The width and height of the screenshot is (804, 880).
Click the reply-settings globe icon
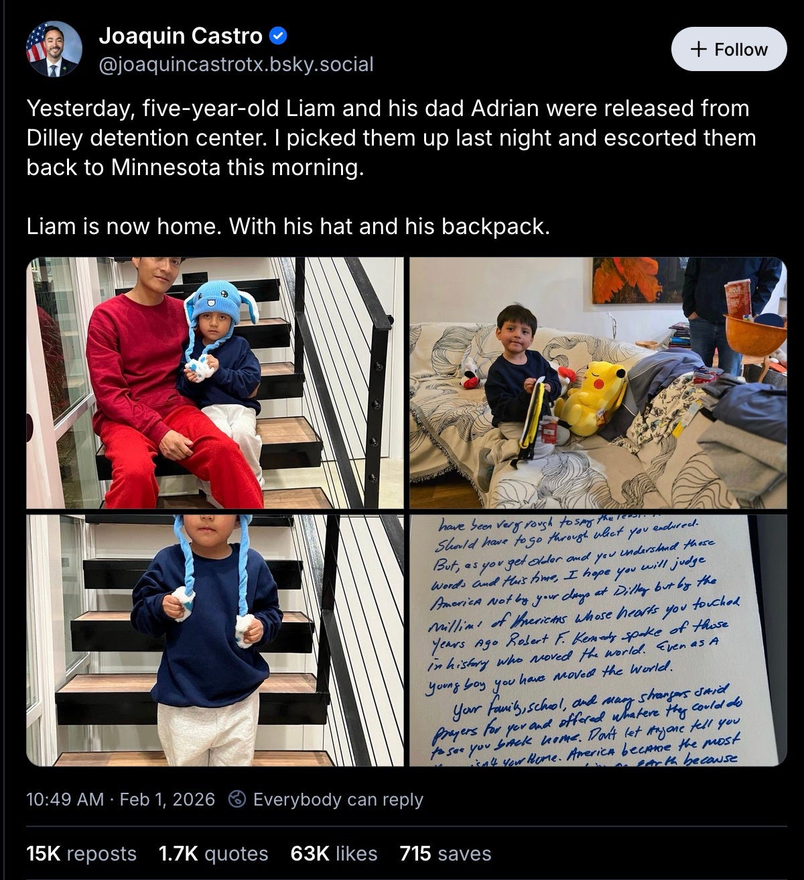(237, 800)
